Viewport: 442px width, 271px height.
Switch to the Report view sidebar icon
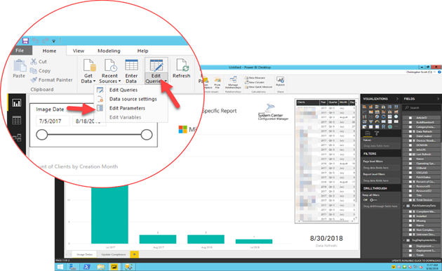coord(17,103)
